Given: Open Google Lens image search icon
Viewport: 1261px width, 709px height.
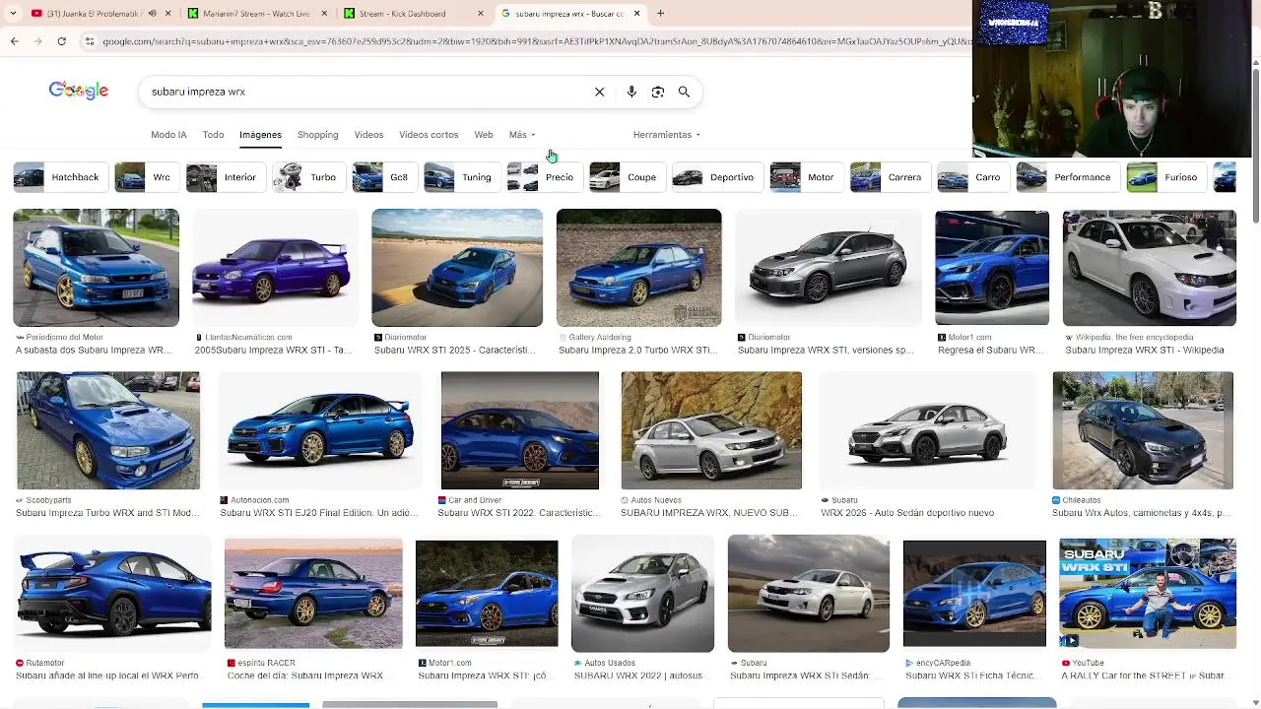Looking at the screenshot, I should 658,92.
